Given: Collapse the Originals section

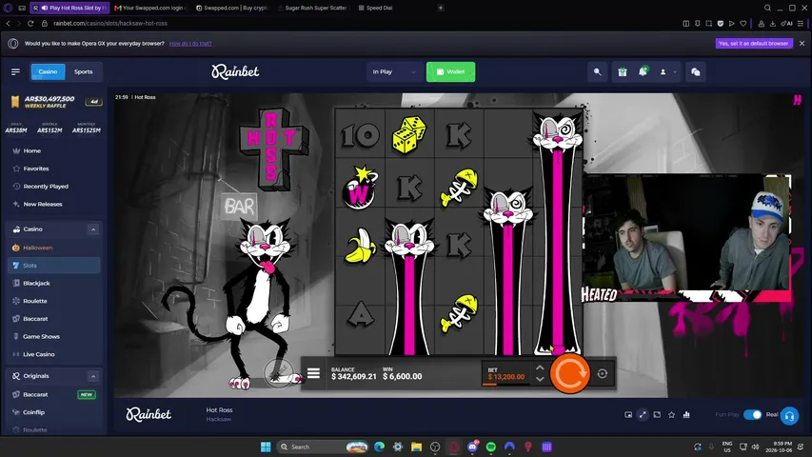Looking at the screenshot, I should point(93,376).
